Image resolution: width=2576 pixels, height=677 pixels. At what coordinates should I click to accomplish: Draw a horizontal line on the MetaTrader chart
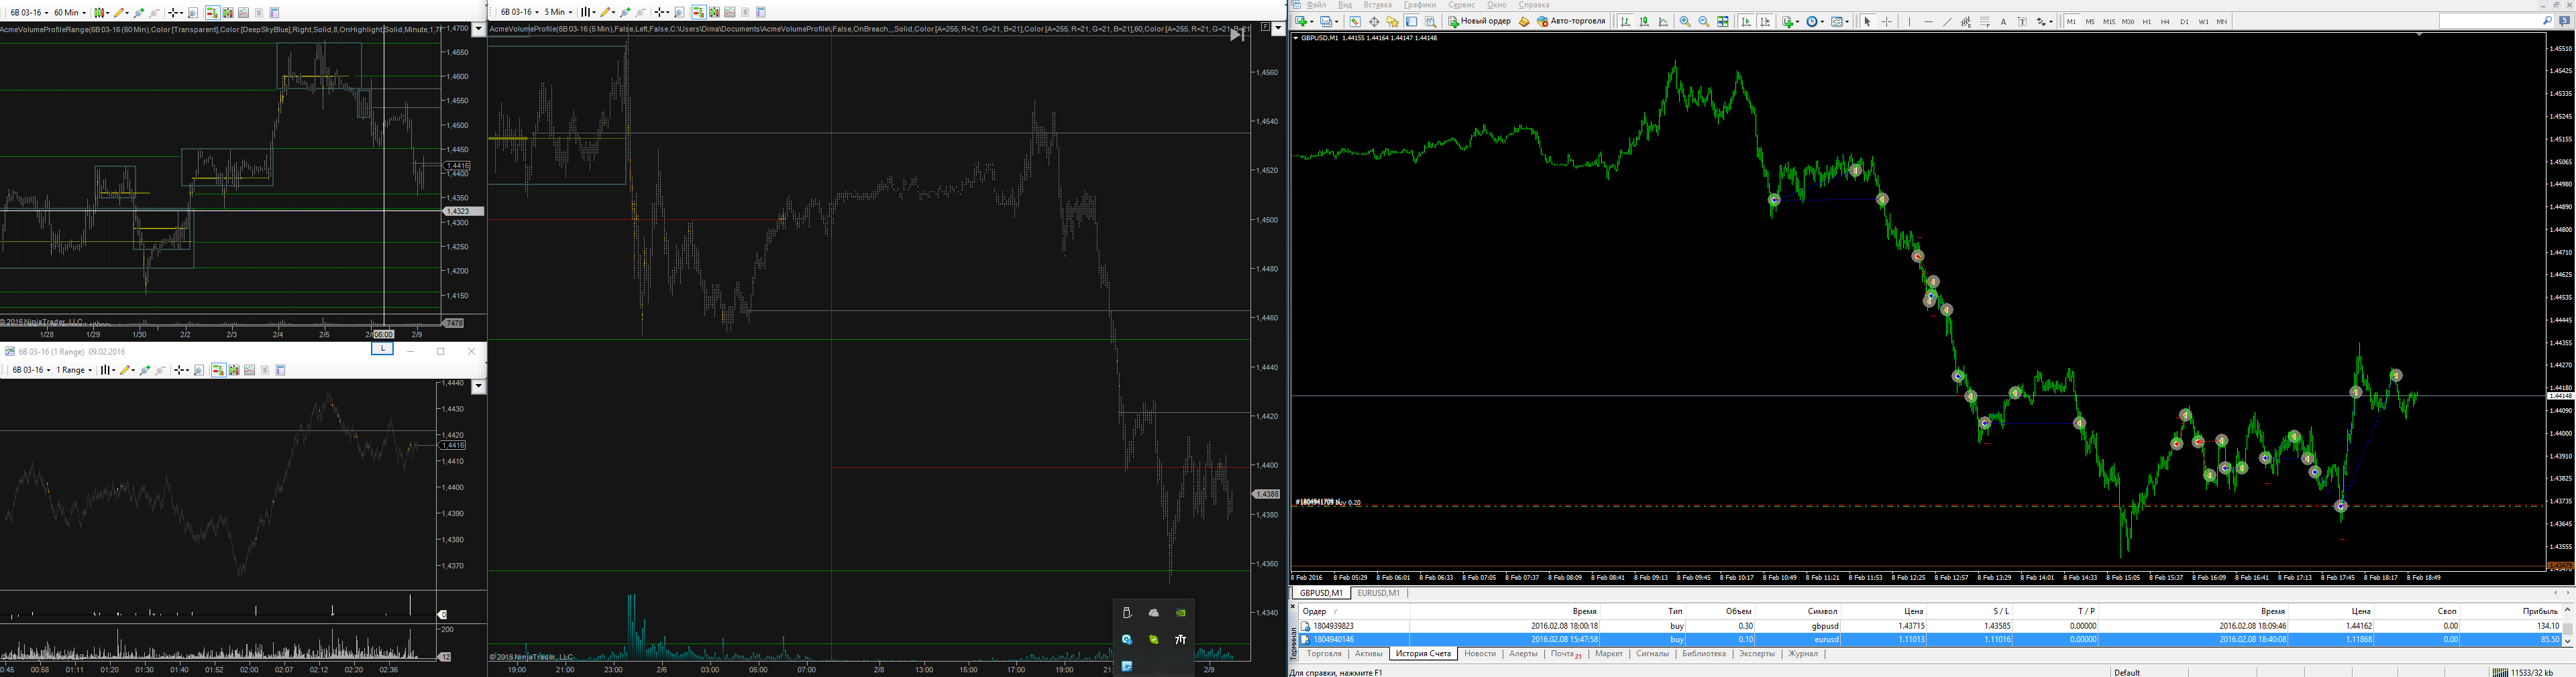coord(1929,21)
